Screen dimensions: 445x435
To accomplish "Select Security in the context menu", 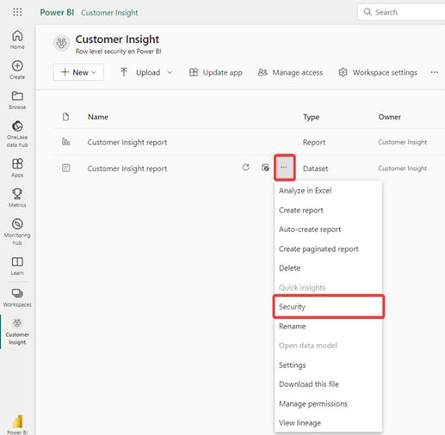I will [x=328, y=307].
